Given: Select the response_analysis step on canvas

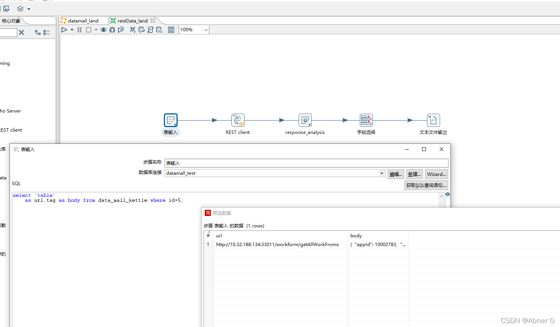Looking at the screenshot, I should pos(305,120).
